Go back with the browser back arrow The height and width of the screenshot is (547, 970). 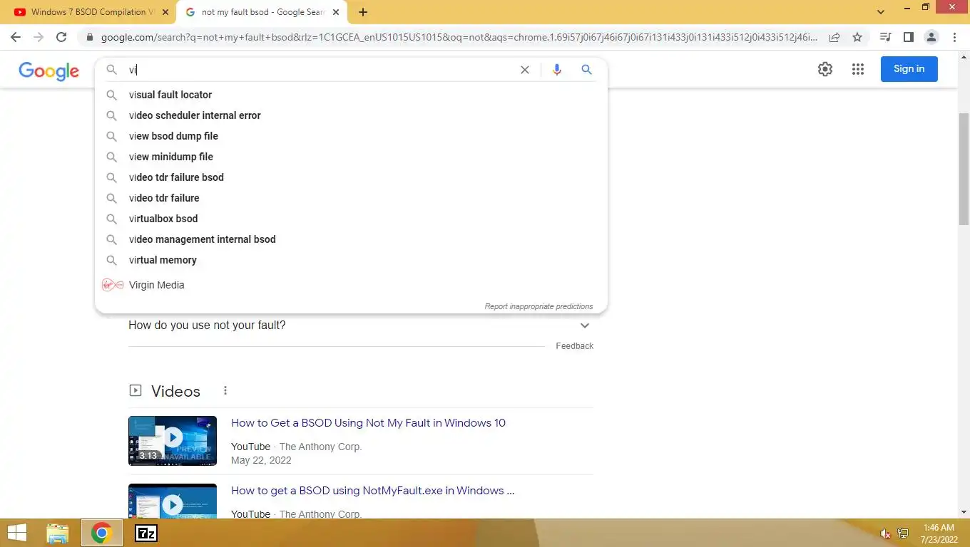16,37
